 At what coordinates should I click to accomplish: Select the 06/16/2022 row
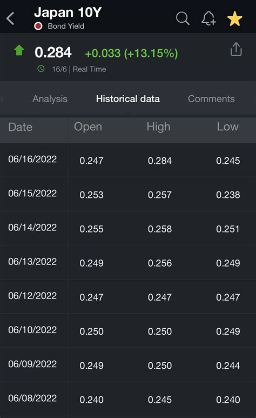tap(128, 160)
